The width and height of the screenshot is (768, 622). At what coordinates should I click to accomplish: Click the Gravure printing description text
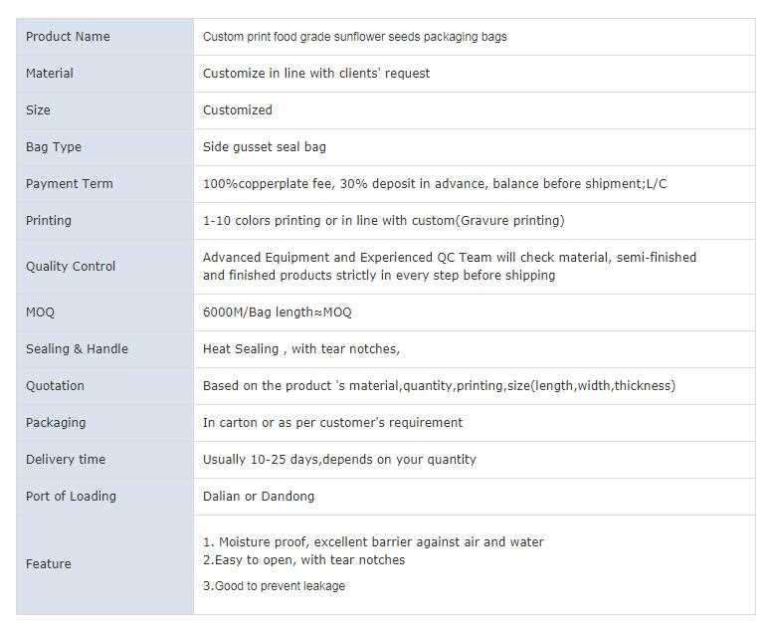click(x=383, y=221)
